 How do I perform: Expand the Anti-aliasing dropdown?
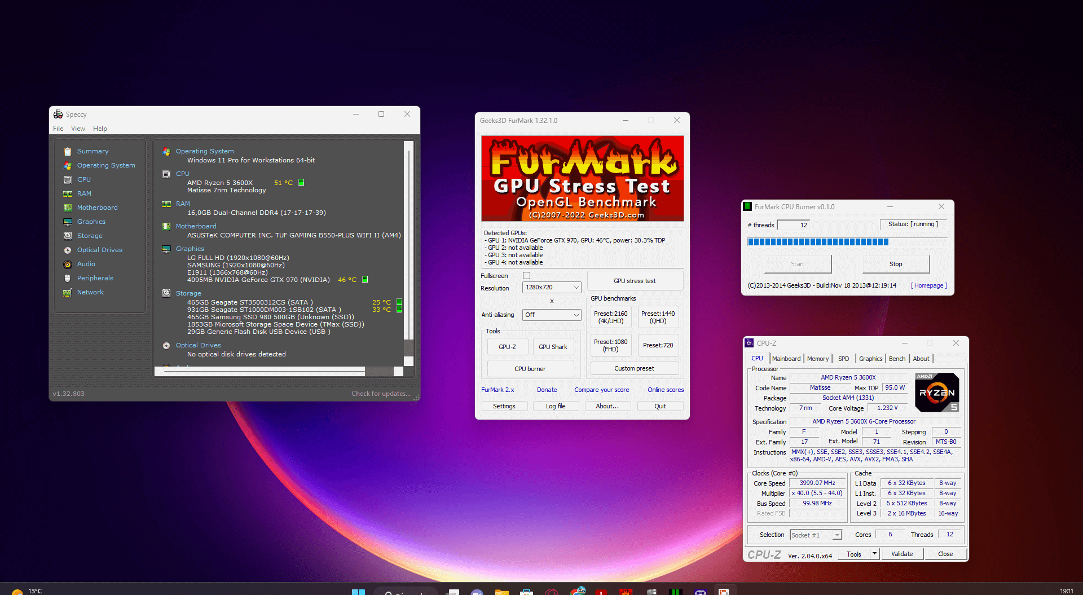[x=551, y=315]
